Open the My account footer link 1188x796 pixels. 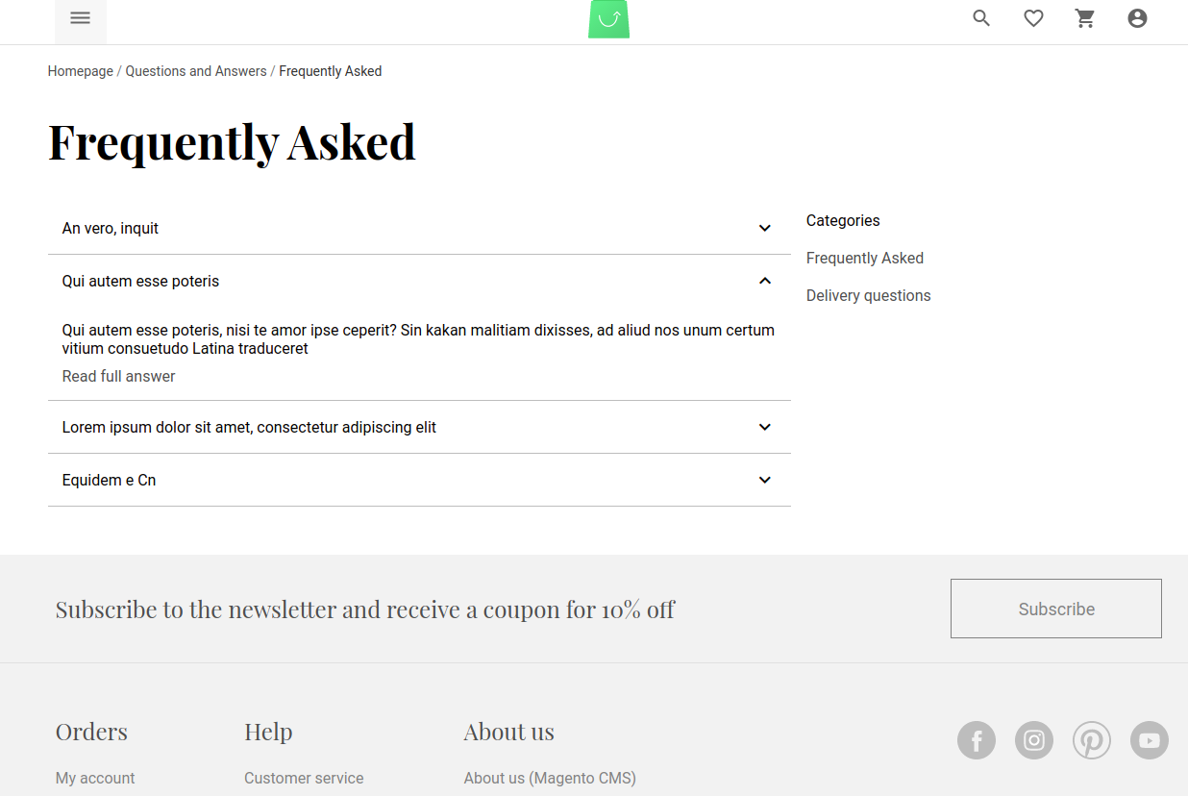click(x=95, y=778)
